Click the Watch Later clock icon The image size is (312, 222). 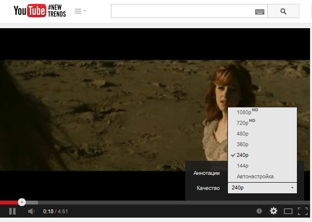[260, 211]
